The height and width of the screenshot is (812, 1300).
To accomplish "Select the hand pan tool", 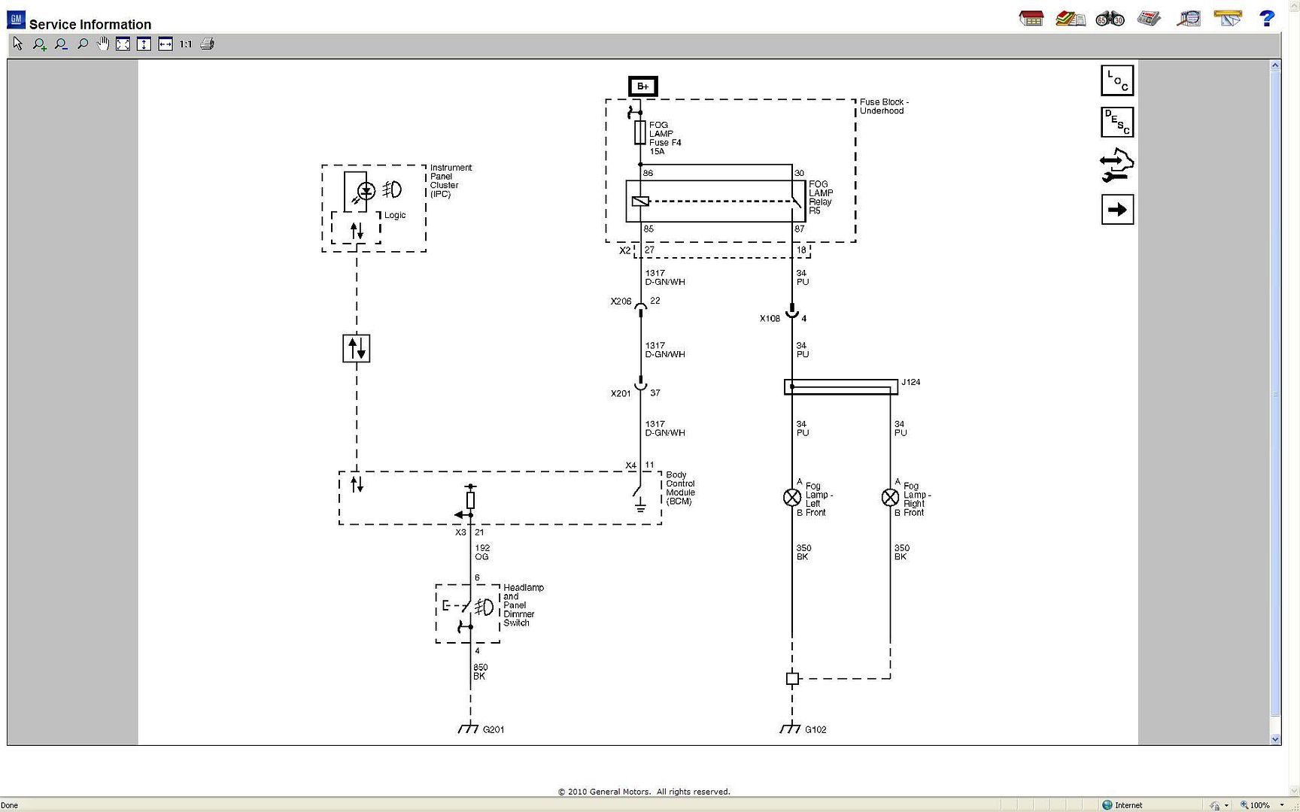I will point(102,44).
